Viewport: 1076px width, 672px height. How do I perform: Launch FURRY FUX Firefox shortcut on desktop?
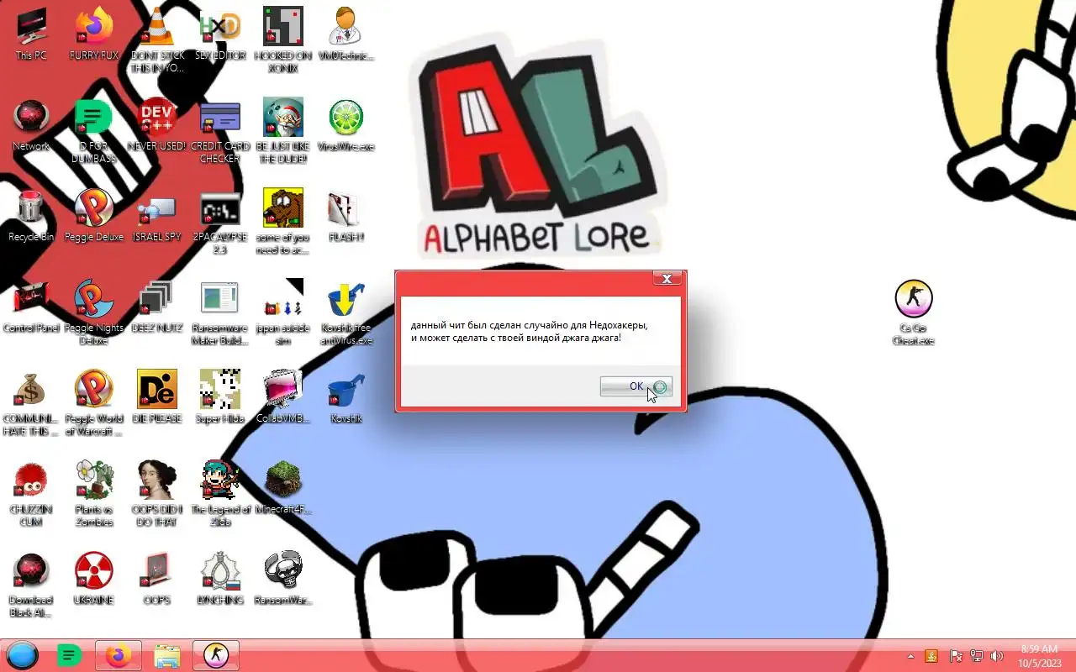[x=94, y=34]
